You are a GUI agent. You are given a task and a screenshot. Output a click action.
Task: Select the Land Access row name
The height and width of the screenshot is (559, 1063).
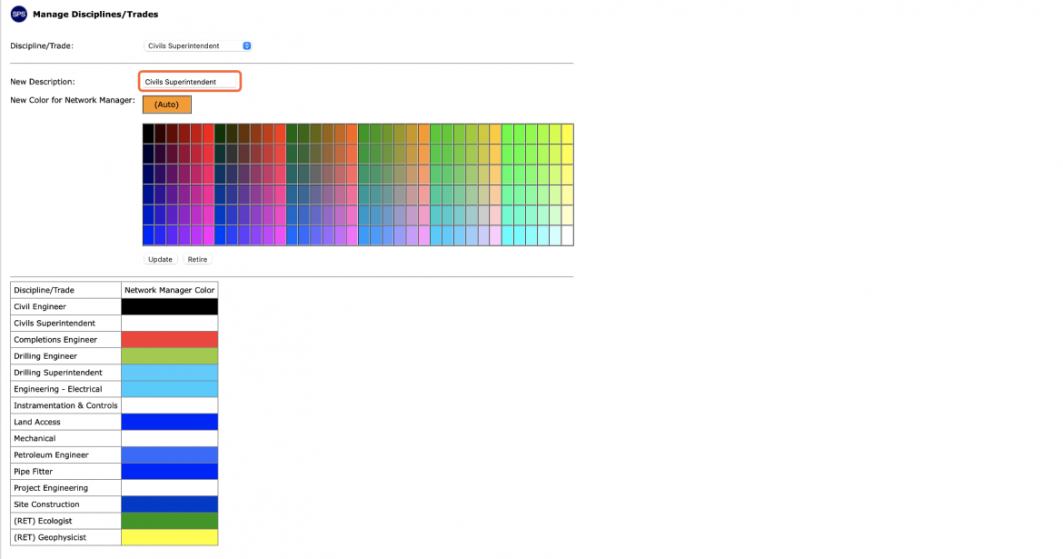pos(37,422)
